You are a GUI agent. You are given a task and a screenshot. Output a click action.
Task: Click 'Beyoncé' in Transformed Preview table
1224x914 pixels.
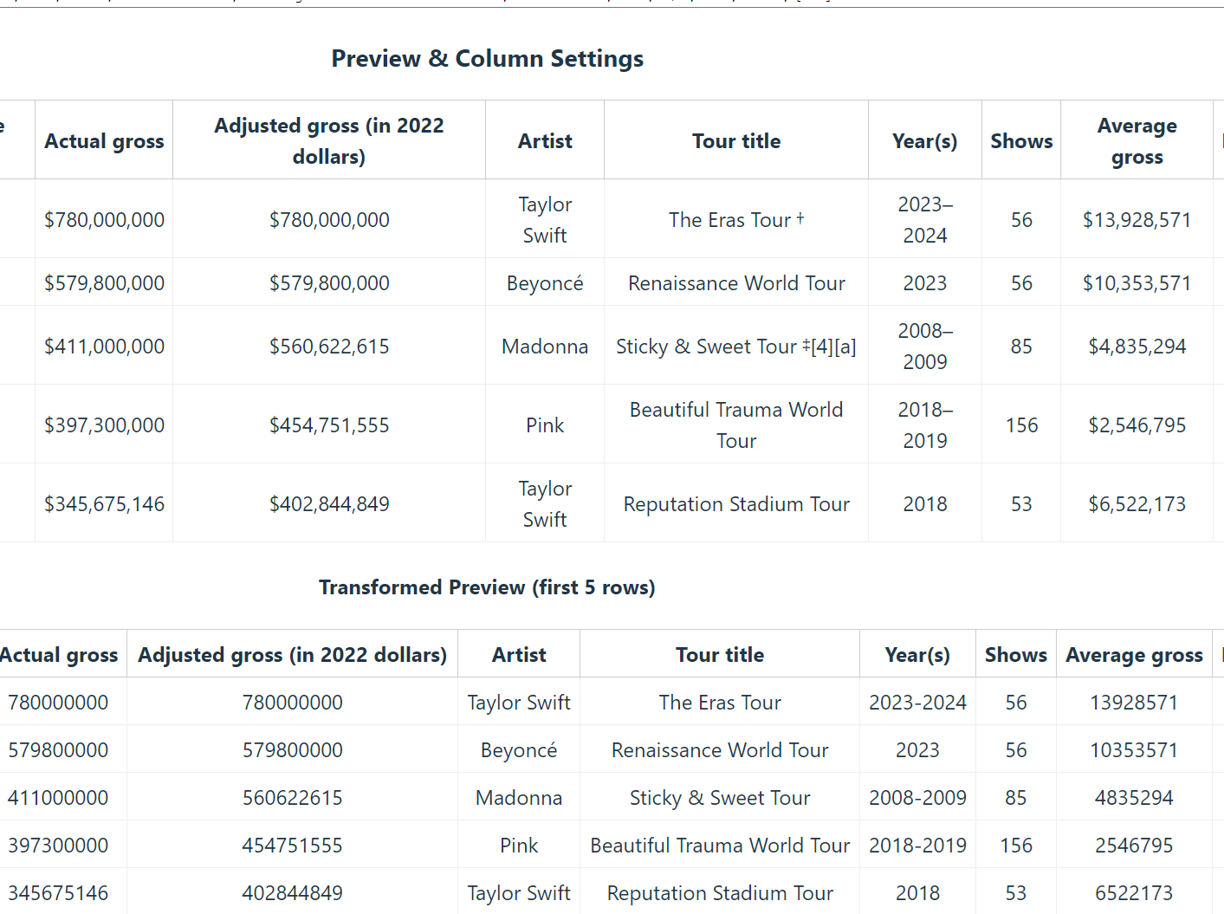click(x=519, y=750)
